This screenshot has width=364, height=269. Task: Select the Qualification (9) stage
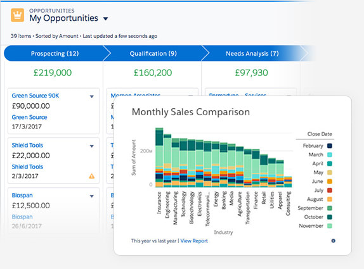pyautogui.click(x=153, y=54)
